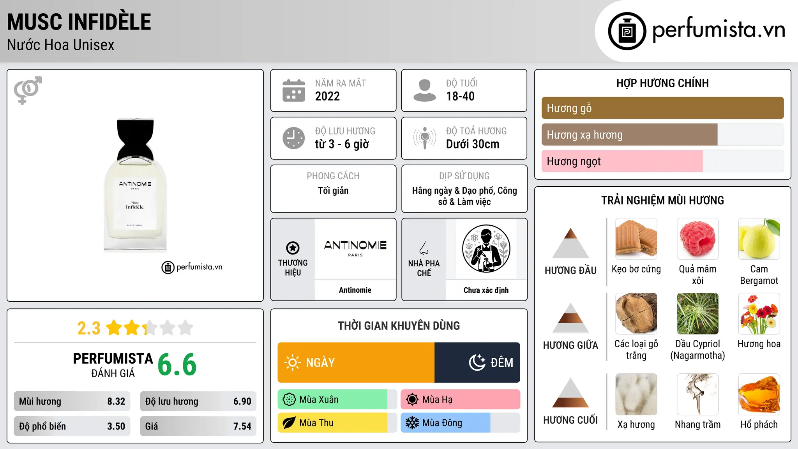
Task: Click the age range value 18-40
Action: [x=460, y=96]
